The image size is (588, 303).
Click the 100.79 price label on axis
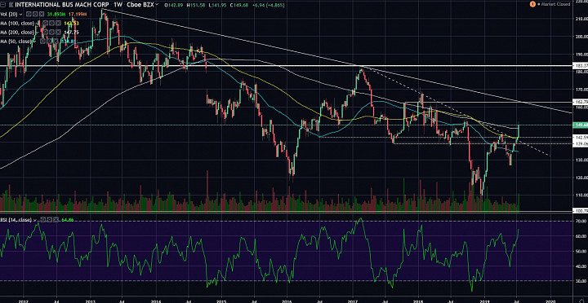tap(580, 211)
